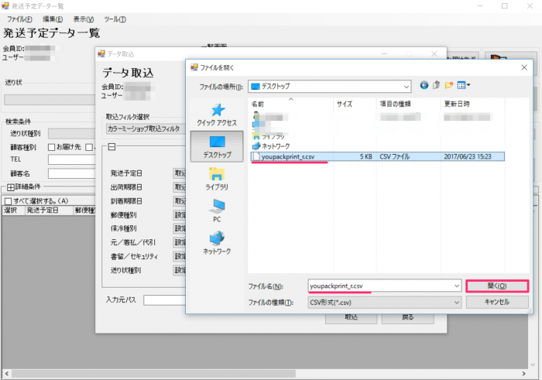Select Desktop icon in places sidebar

(x=217, y=142)
